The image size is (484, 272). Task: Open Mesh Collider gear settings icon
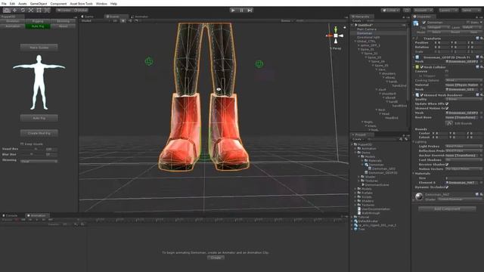[x=481, y=67]
